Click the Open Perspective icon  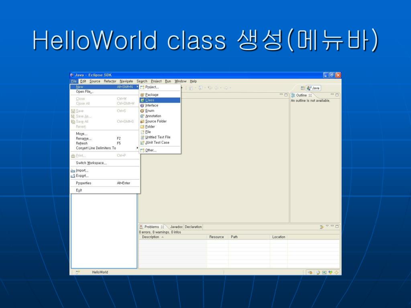coord(303,88)
